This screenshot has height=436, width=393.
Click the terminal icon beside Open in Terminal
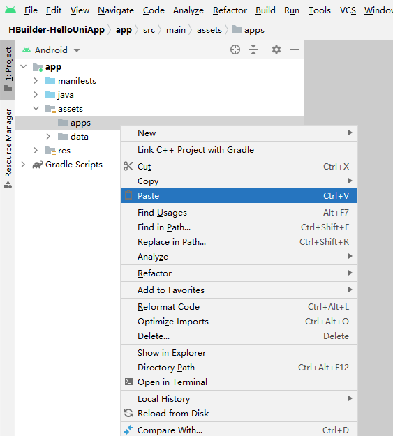click(128, 382)
